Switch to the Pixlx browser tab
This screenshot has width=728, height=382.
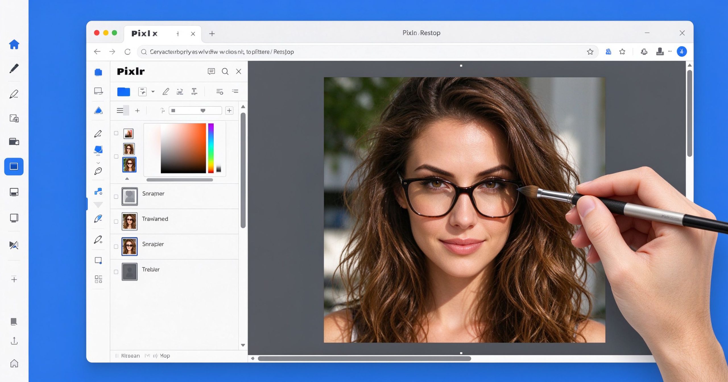(x=162, y=34)
